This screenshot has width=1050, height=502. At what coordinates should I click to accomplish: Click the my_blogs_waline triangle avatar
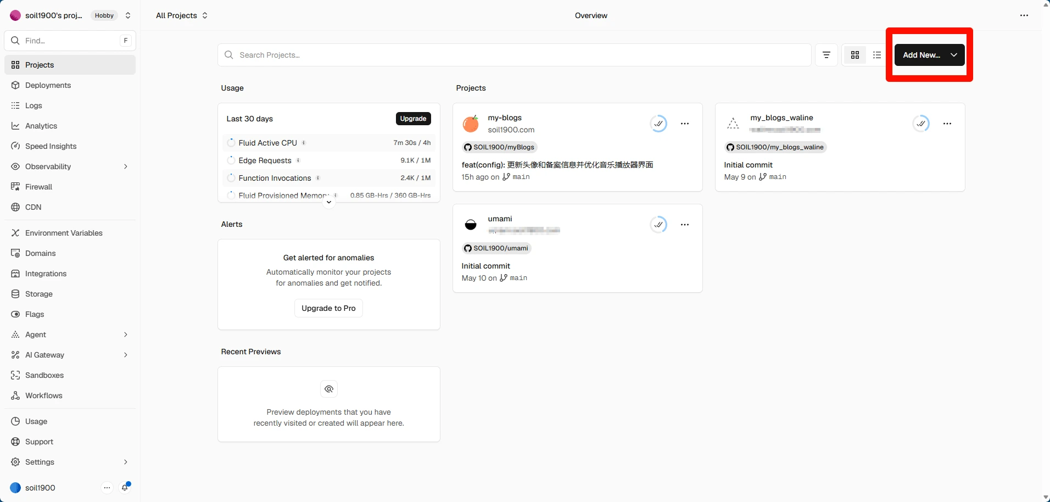pos(733,124)
